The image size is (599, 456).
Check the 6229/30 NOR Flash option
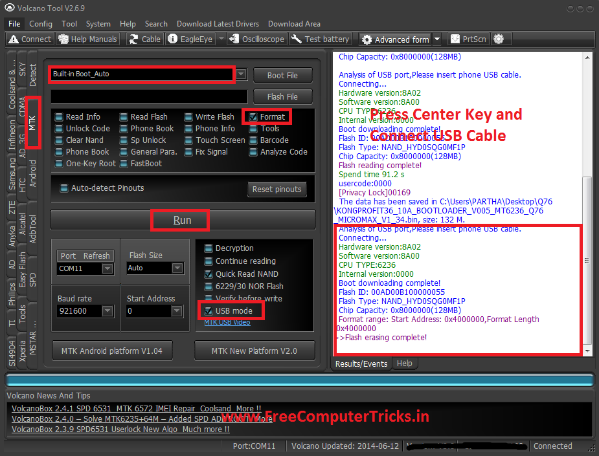[x=209, y=286]
